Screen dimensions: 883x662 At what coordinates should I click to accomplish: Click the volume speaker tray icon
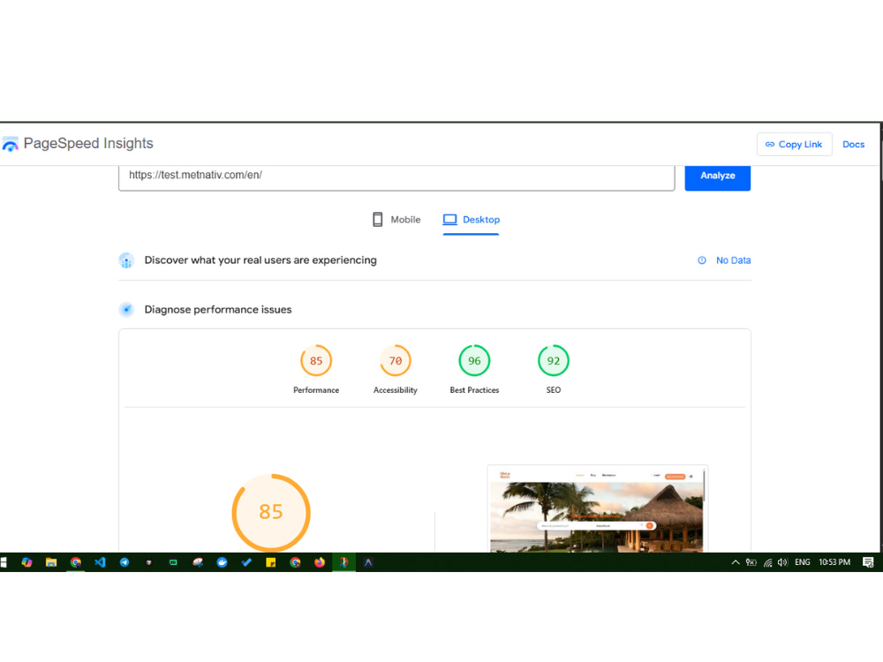[x=782, y=562]
